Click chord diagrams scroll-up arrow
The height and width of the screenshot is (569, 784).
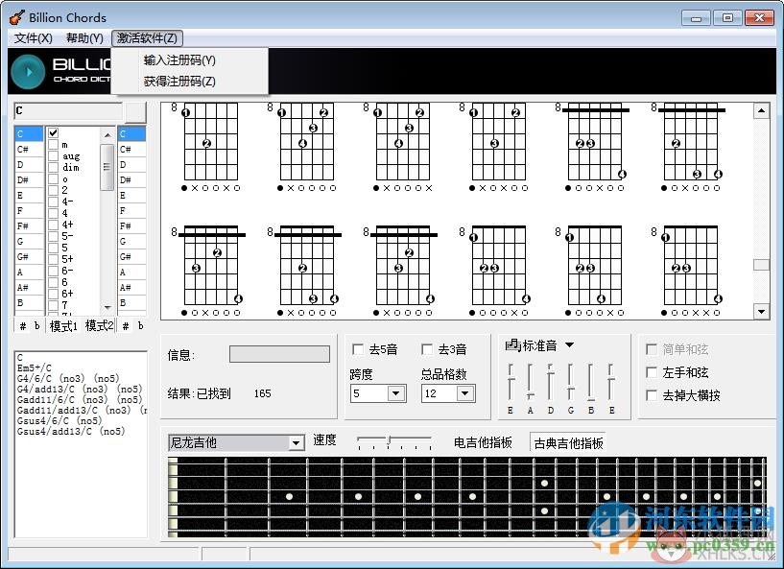[761, 110]
